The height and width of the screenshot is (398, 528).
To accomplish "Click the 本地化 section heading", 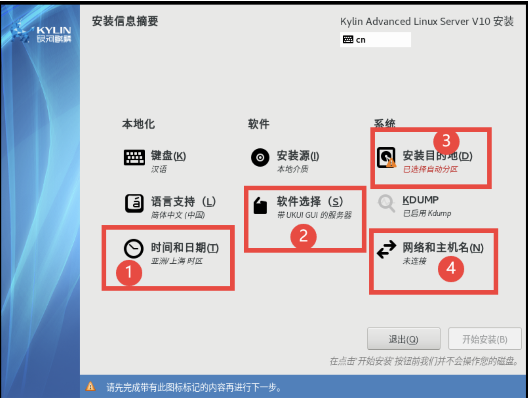I will pyautogui.click(x=138, y=124).
